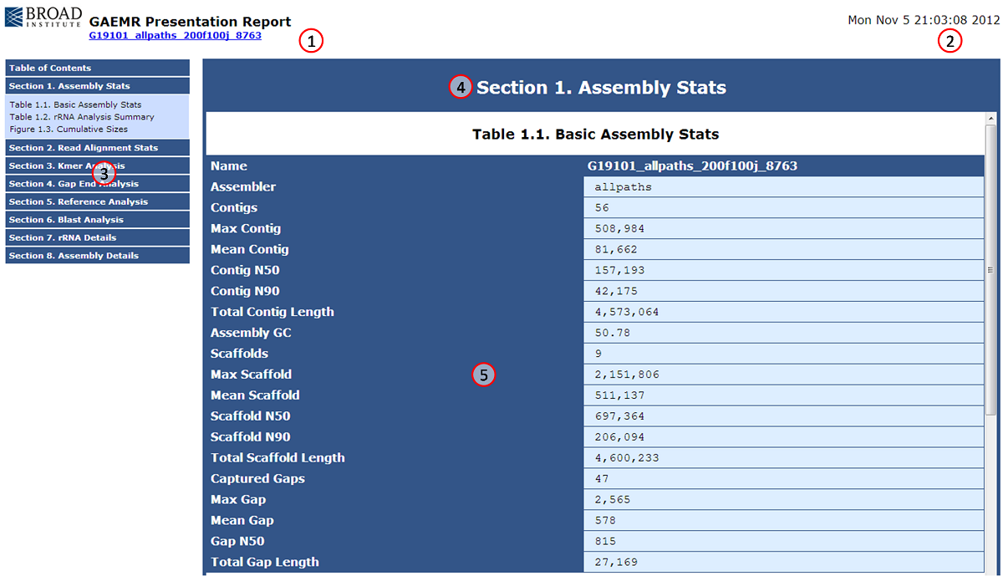This screenshot has width=1003, height=576.
Task: Click the Section 1. Assembly Stats heading
Action: point(600,88)
